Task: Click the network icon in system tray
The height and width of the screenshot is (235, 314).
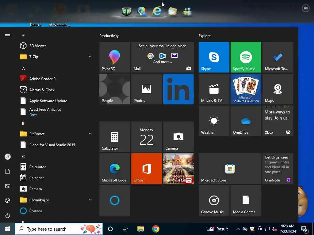Action: tap(267, 229)
